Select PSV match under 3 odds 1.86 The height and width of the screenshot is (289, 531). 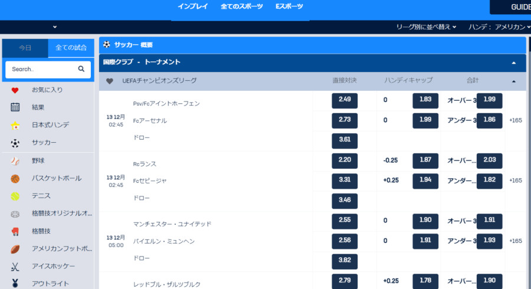click(489, 121)
